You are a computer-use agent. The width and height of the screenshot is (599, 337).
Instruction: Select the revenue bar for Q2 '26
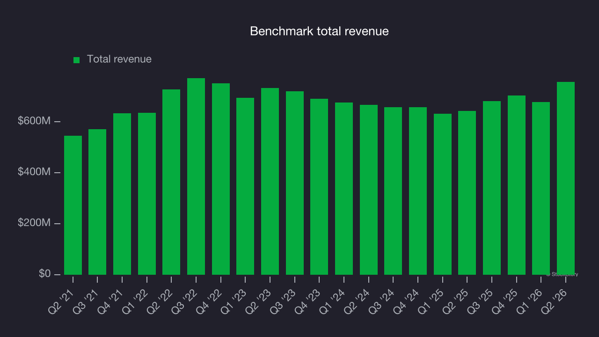tap(566, 178)
